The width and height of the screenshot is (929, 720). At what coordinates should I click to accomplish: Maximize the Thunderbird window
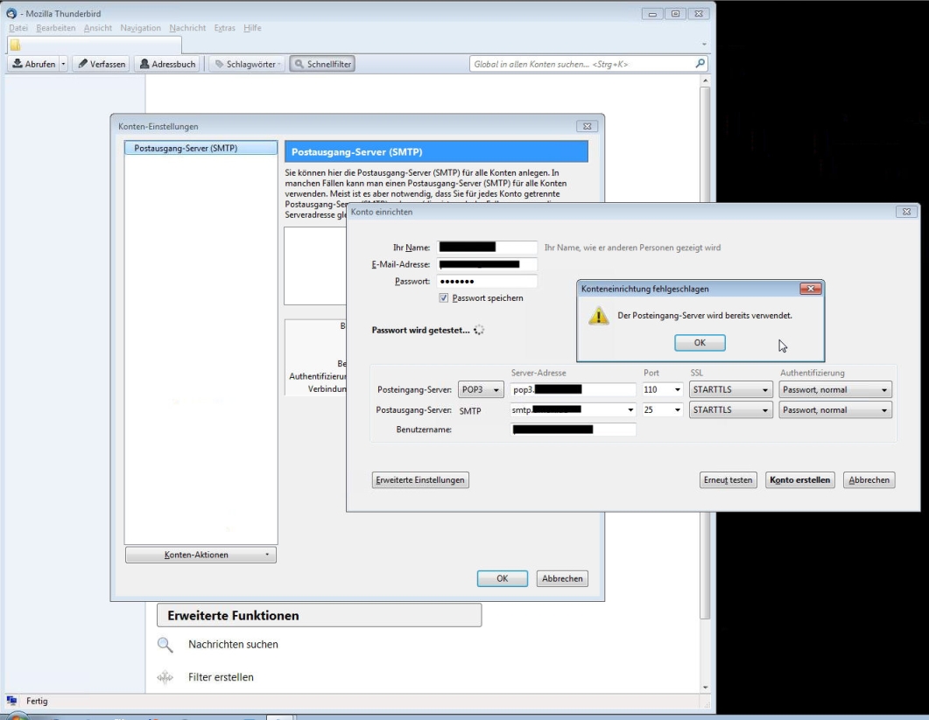pos(675,14)
